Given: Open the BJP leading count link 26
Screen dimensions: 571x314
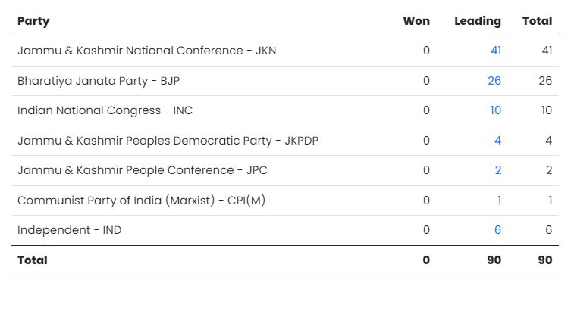Looking at the screenshot, I should [494, 80].
